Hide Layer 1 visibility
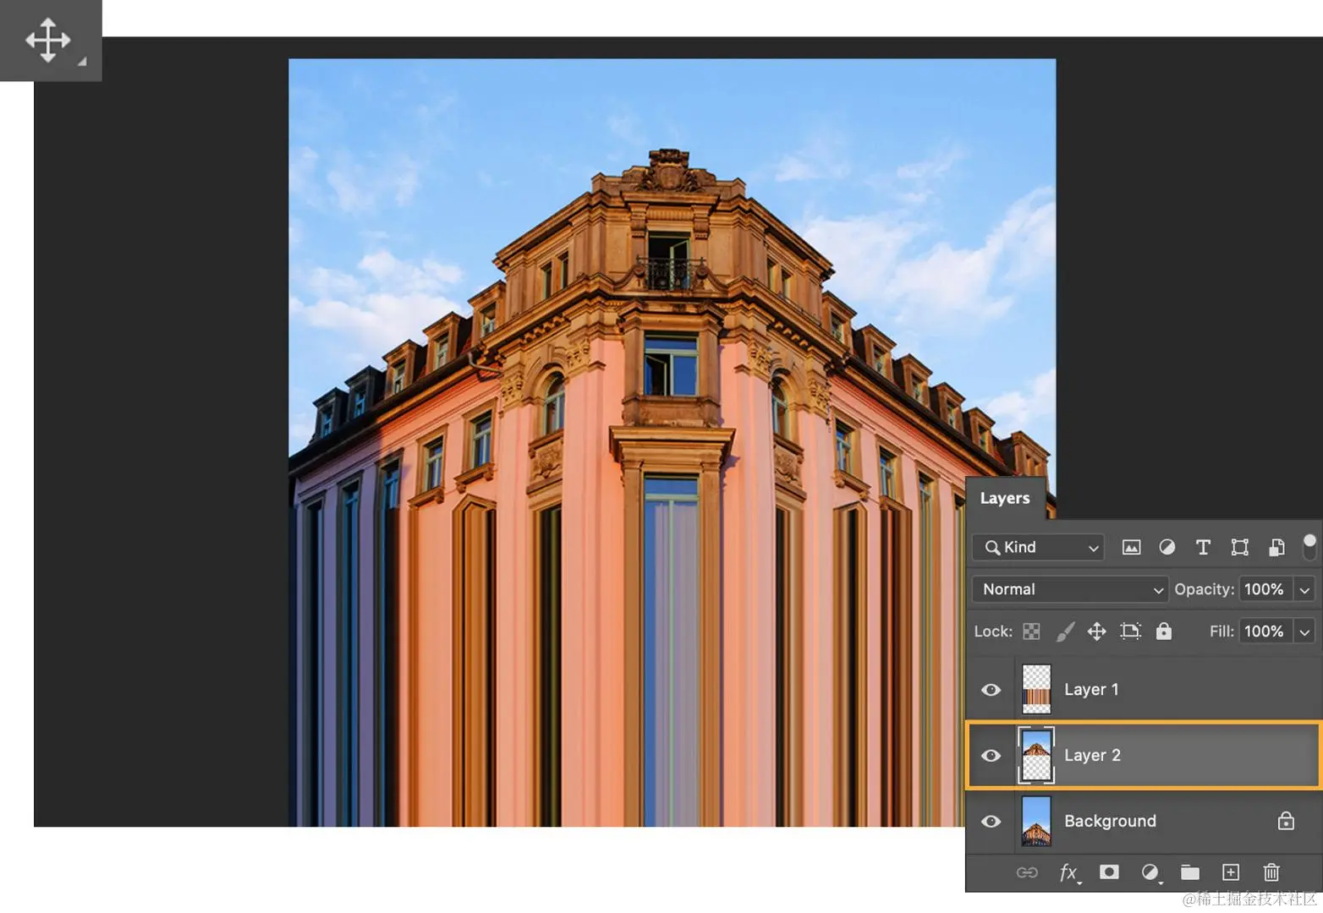The height and width of the screenshot is (913, 1323). (x=991, y=690)
